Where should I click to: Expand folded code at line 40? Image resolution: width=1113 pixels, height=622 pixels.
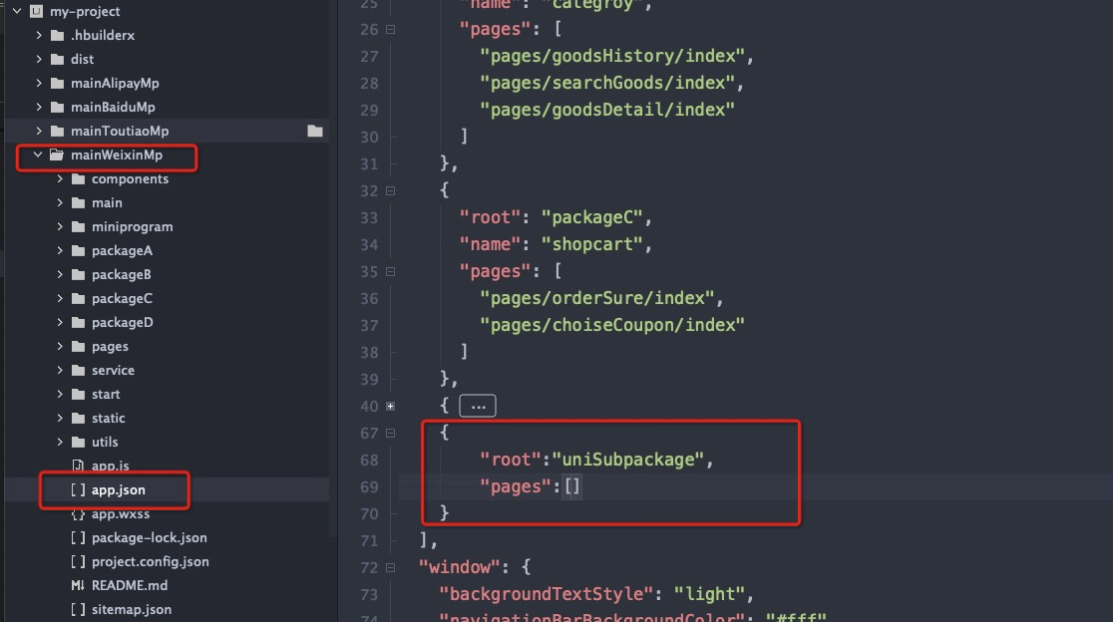(390, 407)
